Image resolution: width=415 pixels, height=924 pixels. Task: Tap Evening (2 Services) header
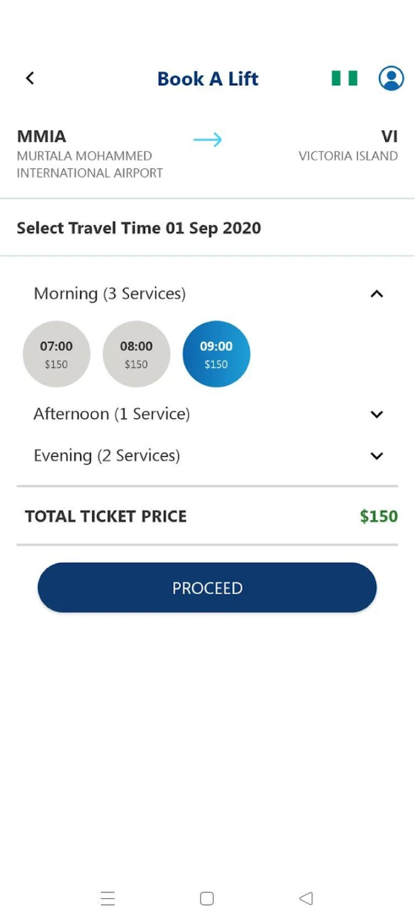coord(107,456)
